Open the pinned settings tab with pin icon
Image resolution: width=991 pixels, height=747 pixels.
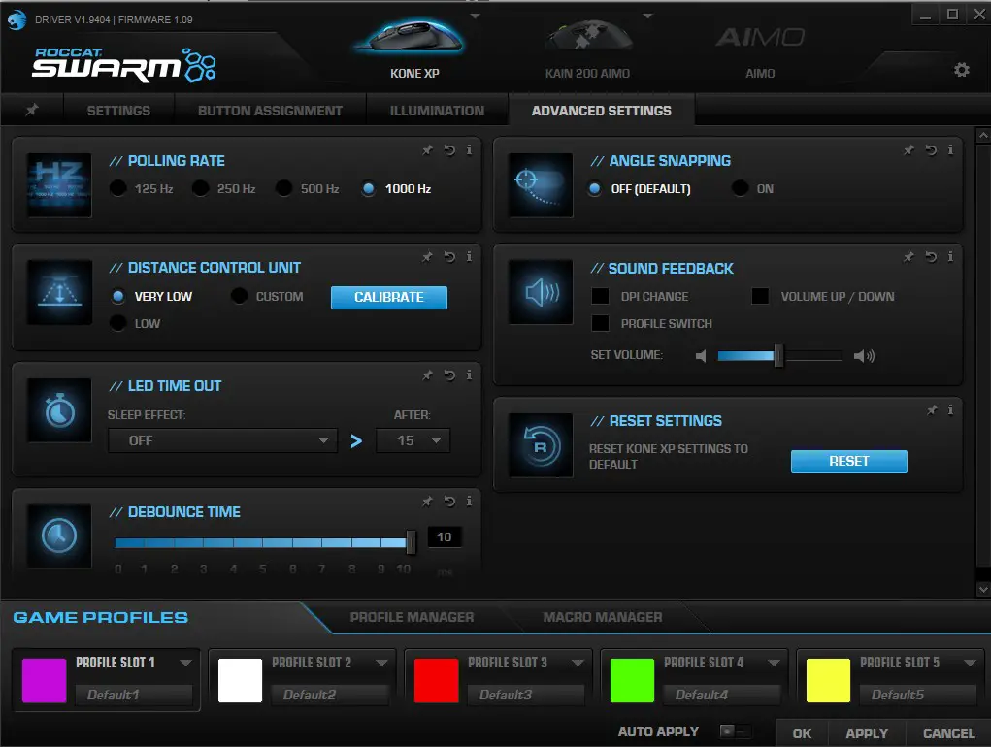(32, 111)
